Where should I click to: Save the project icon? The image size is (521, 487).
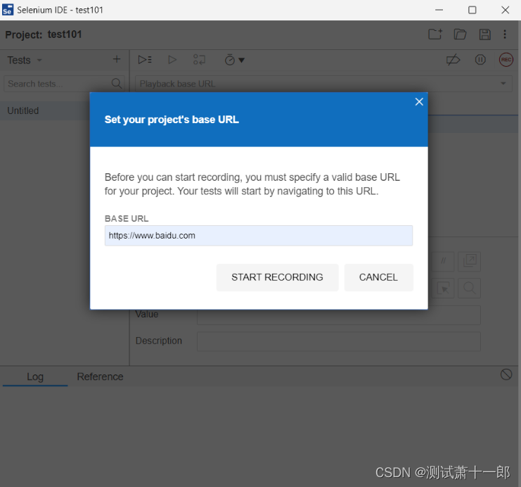[x=484, y=34]
